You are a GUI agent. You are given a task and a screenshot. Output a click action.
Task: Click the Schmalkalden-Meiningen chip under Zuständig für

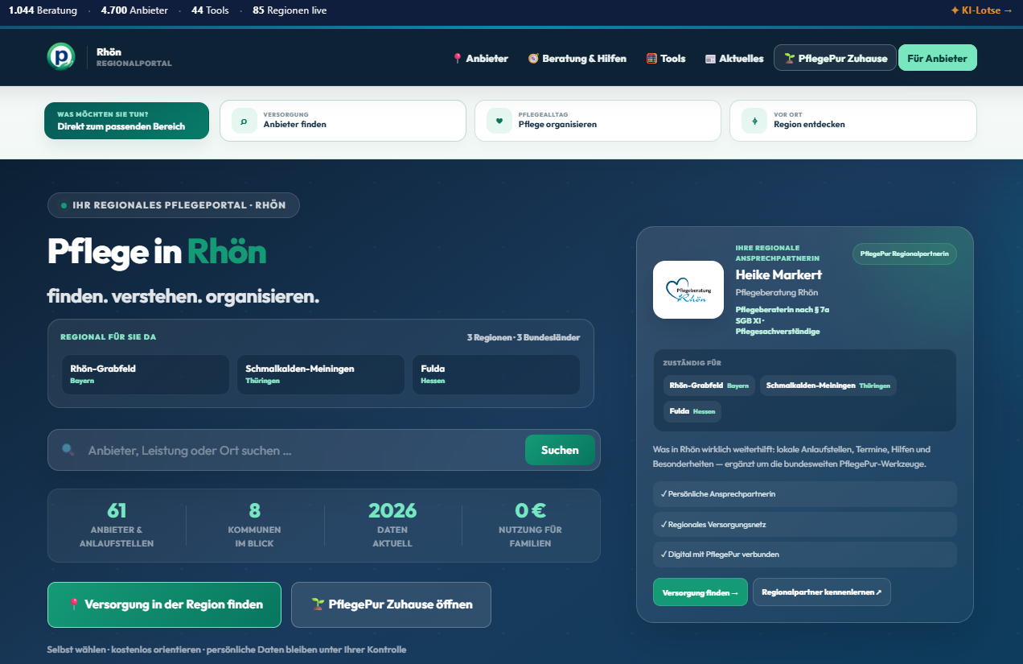pos(828,386)
